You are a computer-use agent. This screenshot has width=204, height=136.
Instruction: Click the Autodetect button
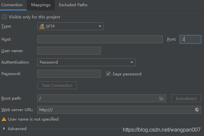186,98
